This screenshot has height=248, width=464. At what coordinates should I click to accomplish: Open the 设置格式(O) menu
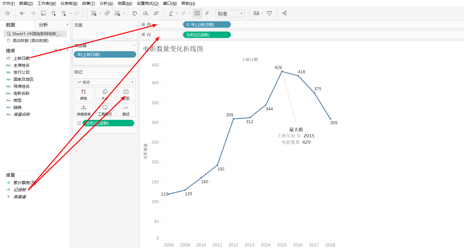pyautogui.click(x=148, y=4)
